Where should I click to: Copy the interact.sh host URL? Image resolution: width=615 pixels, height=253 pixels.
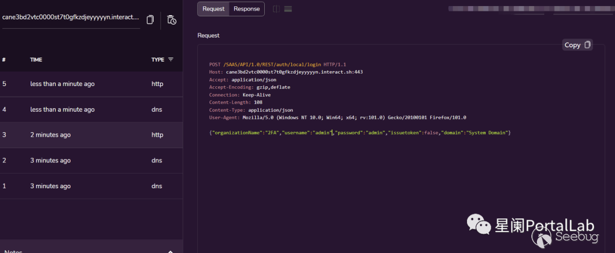click(150, 20)
